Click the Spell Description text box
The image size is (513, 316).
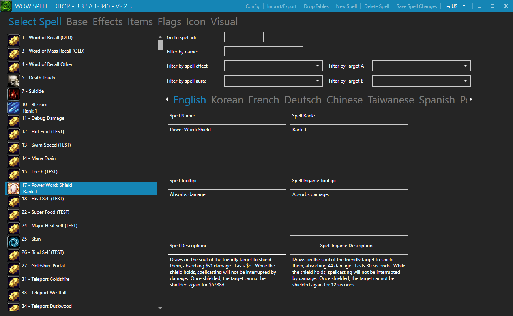click(x=227, y=278)
